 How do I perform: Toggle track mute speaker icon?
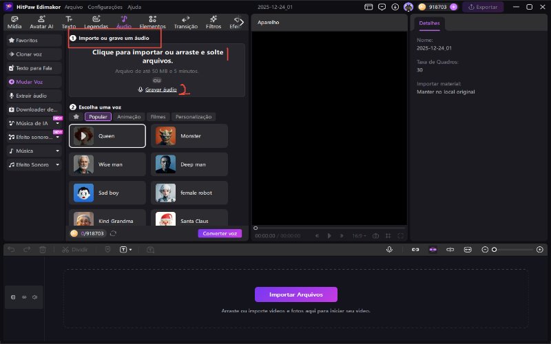point(34,297)
